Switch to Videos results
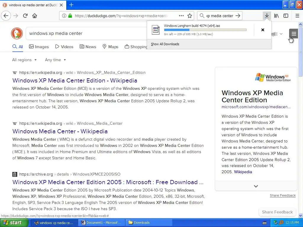This screenshot has height=227, width=303. click(64, 47)
